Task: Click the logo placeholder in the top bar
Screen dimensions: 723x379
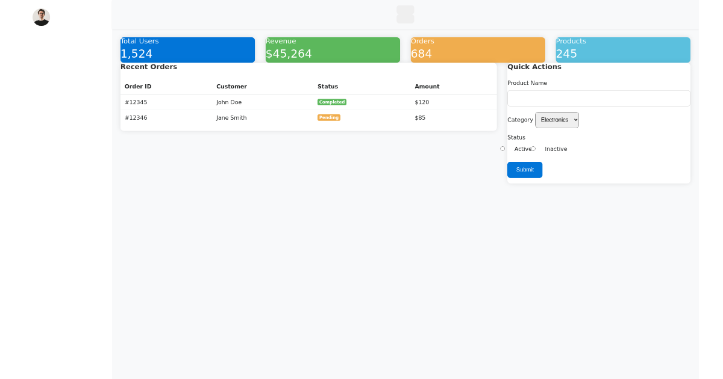Action: pyautogui.click(x=405, y=14)
